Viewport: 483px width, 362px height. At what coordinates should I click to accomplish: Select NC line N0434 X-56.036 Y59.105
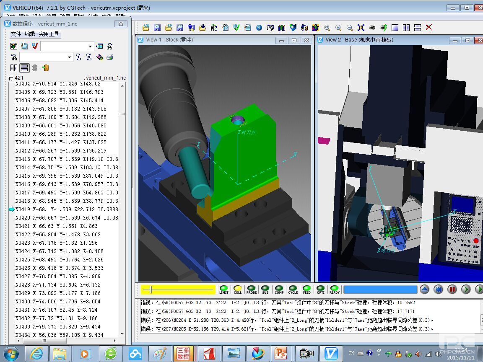[x=59, y=335]
